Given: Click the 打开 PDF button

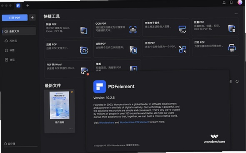Looking at the screenshot, I should [x=15, y=18].
